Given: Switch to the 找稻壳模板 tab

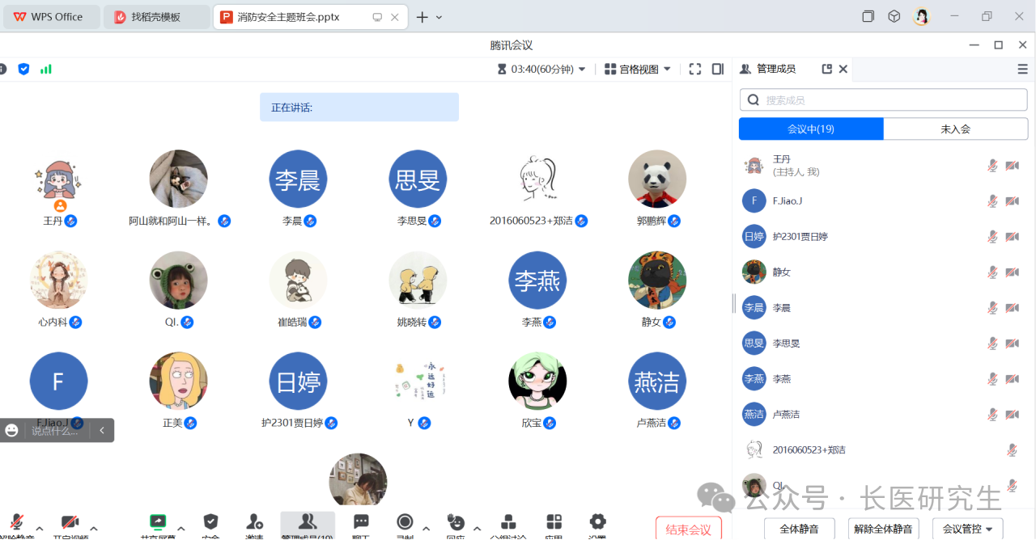Looking at the screenshot, I should tap(157, 17).
